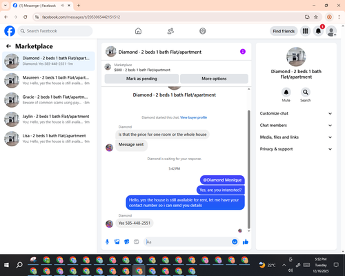The image size is (345, 276).
Task: Open the emoji picker in message box
Action: (x=235, y=241)
